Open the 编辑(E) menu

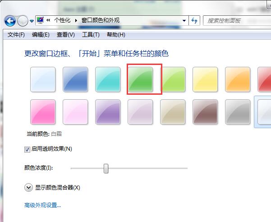click(x=41, y=35)
